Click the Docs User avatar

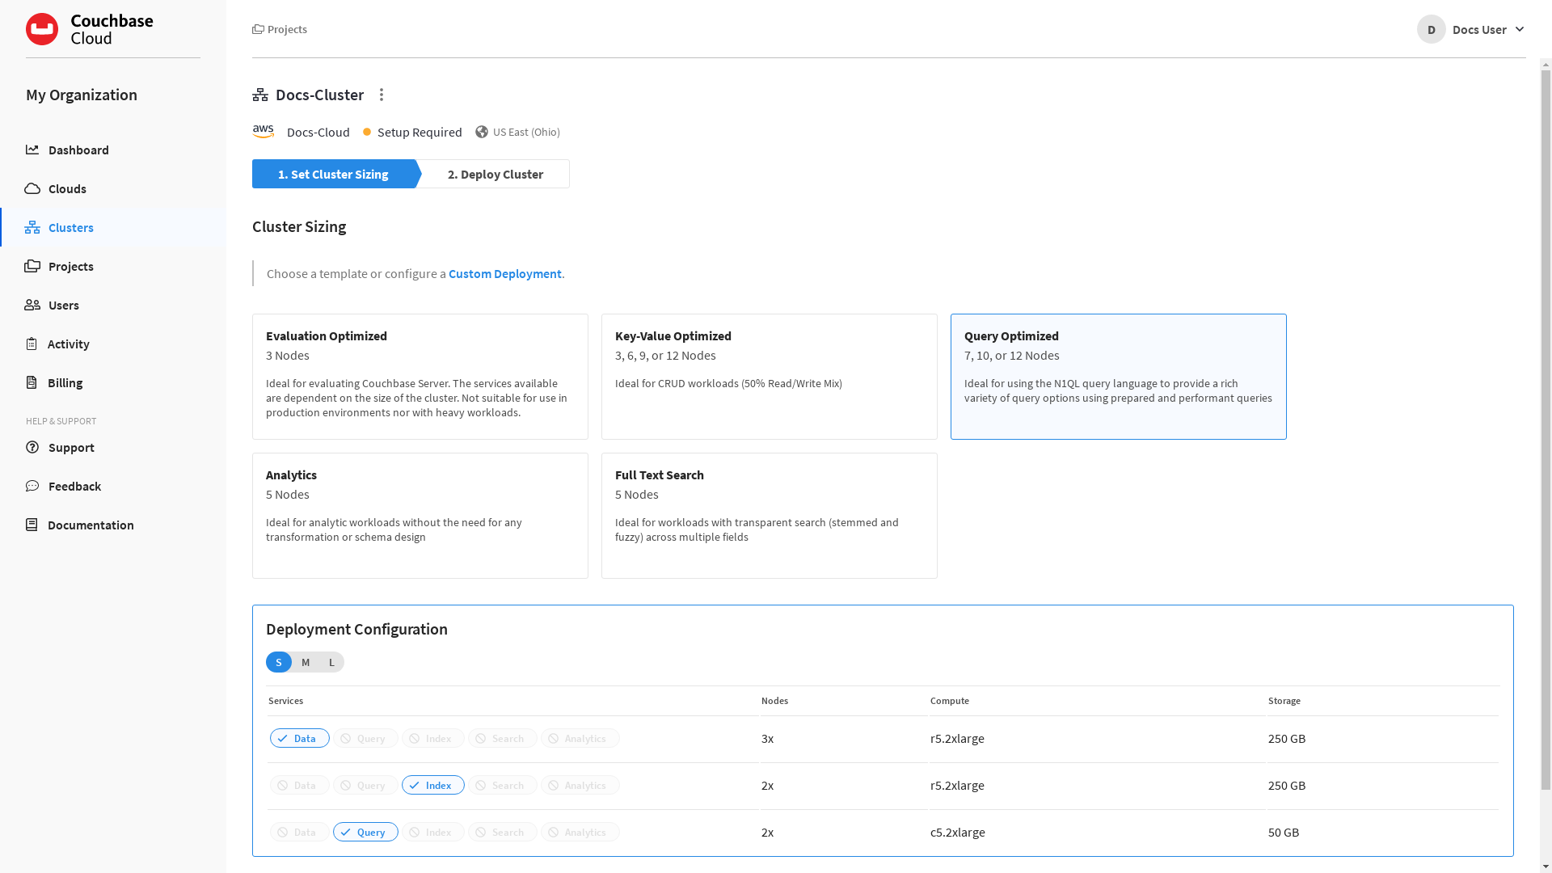(1431, 29)
